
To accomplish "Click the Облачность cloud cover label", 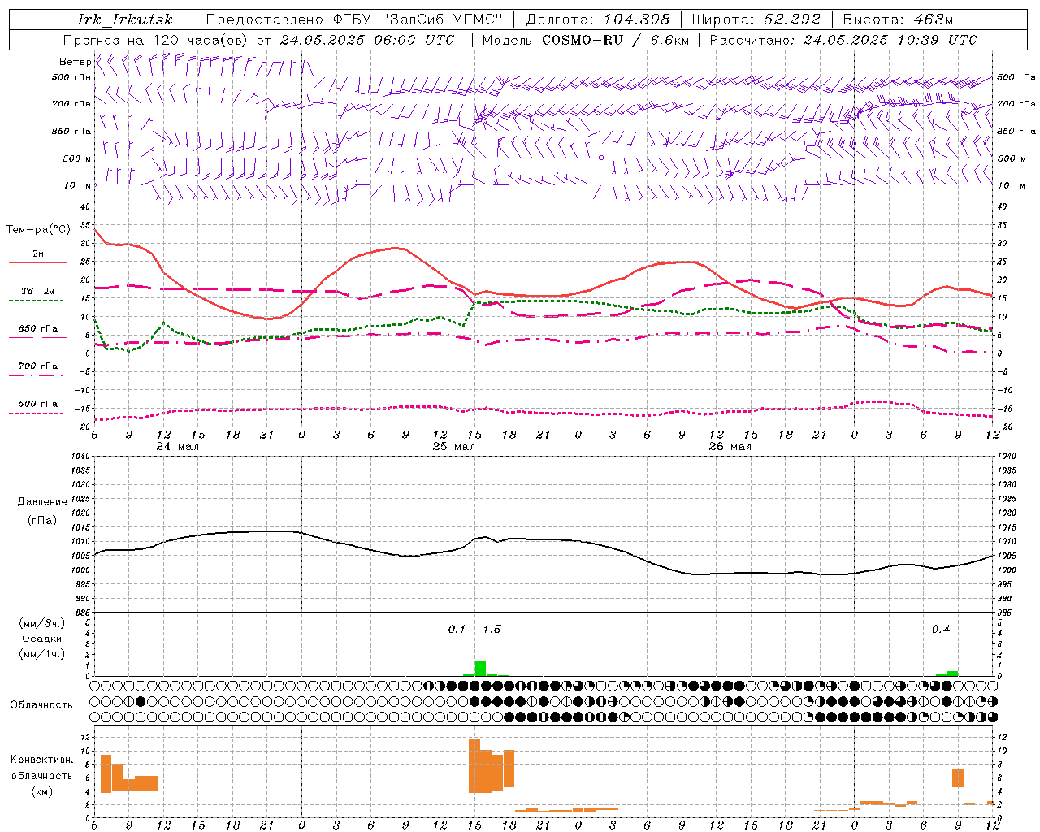I will pyautogui.click(x=41, y=705).
